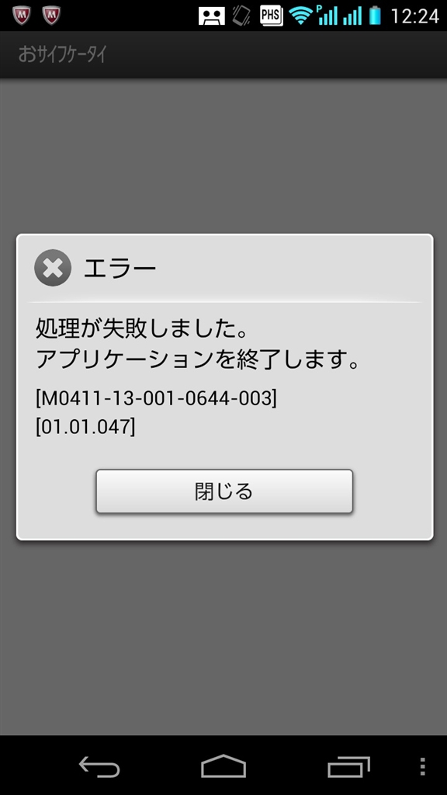The width and height of the screenshot is (447, 795).
Task: Open the three-dot overflow menu
Action: coord(423,766)
